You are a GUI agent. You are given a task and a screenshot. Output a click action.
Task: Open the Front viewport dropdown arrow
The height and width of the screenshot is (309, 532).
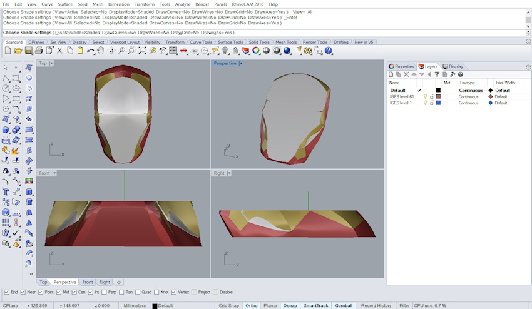[54, 173]
